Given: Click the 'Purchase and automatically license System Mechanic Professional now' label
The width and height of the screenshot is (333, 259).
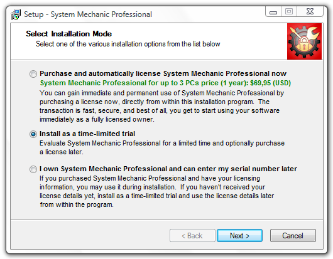Looking at the screenshot, I should pos(163,73).
